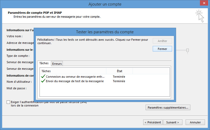Click the slider handle behind the dialog

(187, 50)
